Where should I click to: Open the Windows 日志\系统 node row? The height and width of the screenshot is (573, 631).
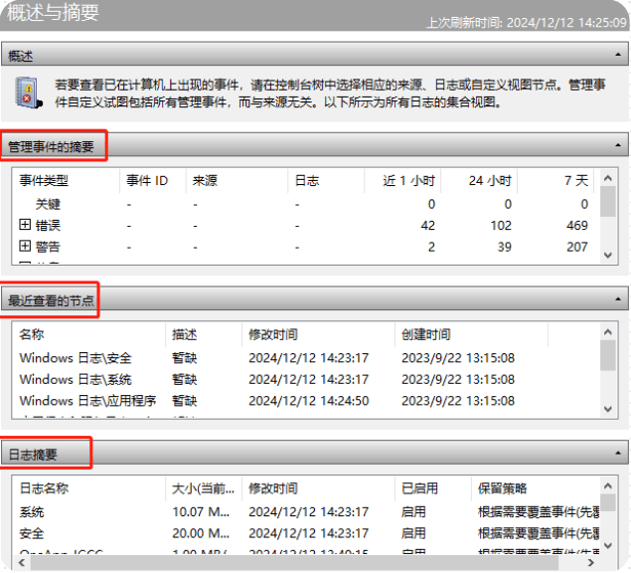(76, 379)
